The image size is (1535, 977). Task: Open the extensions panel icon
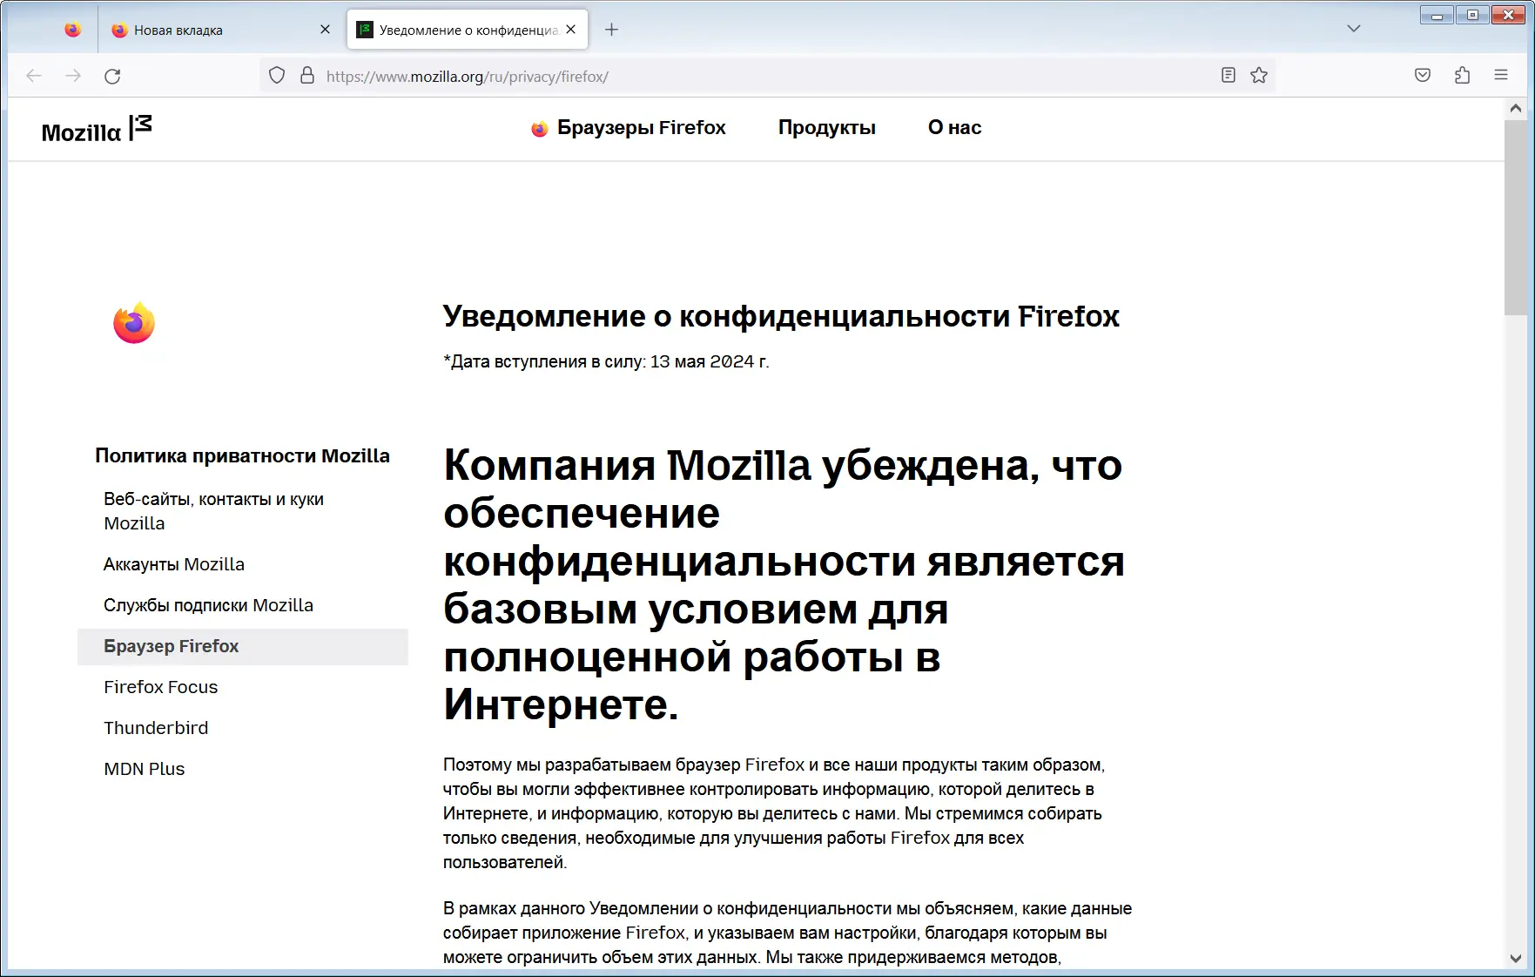coord(1461,75)
